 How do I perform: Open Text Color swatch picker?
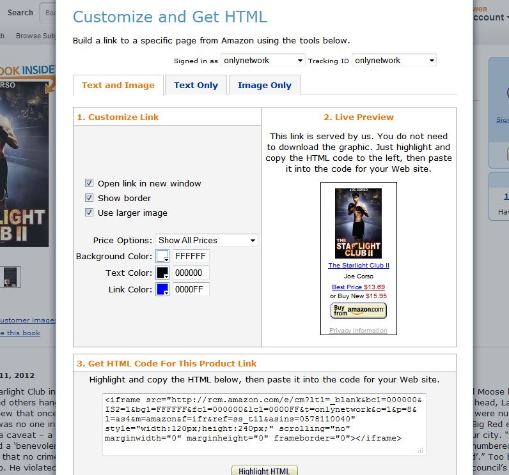coord(162,273)
